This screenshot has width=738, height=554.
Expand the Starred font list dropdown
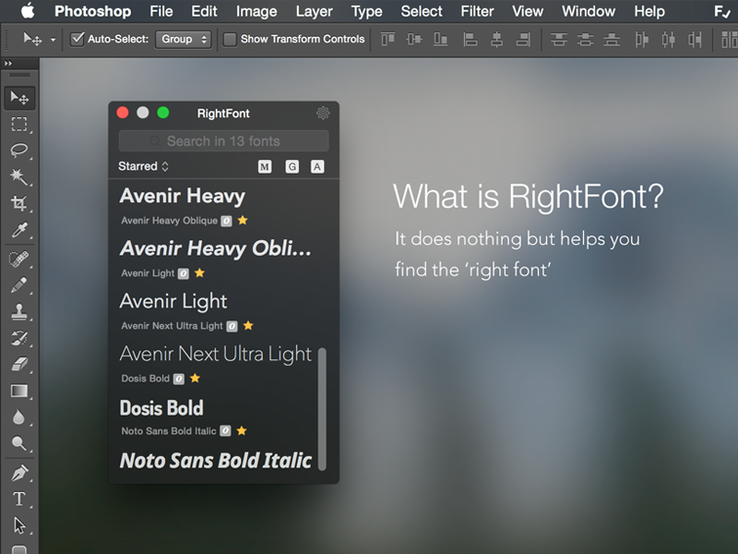tap(144, 166)
